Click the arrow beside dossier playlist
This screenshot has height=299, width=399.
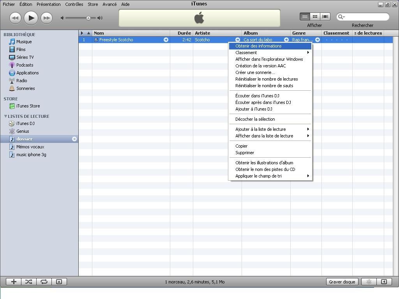[x=74, y=139]
